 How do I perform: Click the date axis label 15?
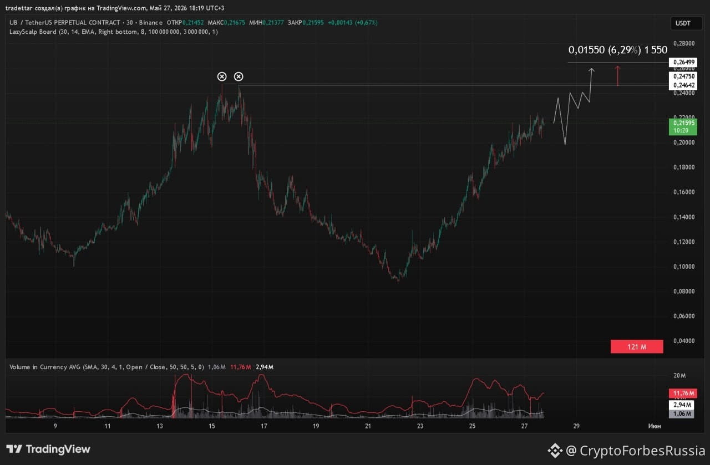[211, 426]
